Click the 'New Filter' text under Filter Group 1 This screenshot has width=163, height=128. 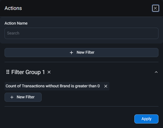pos(26,97)
